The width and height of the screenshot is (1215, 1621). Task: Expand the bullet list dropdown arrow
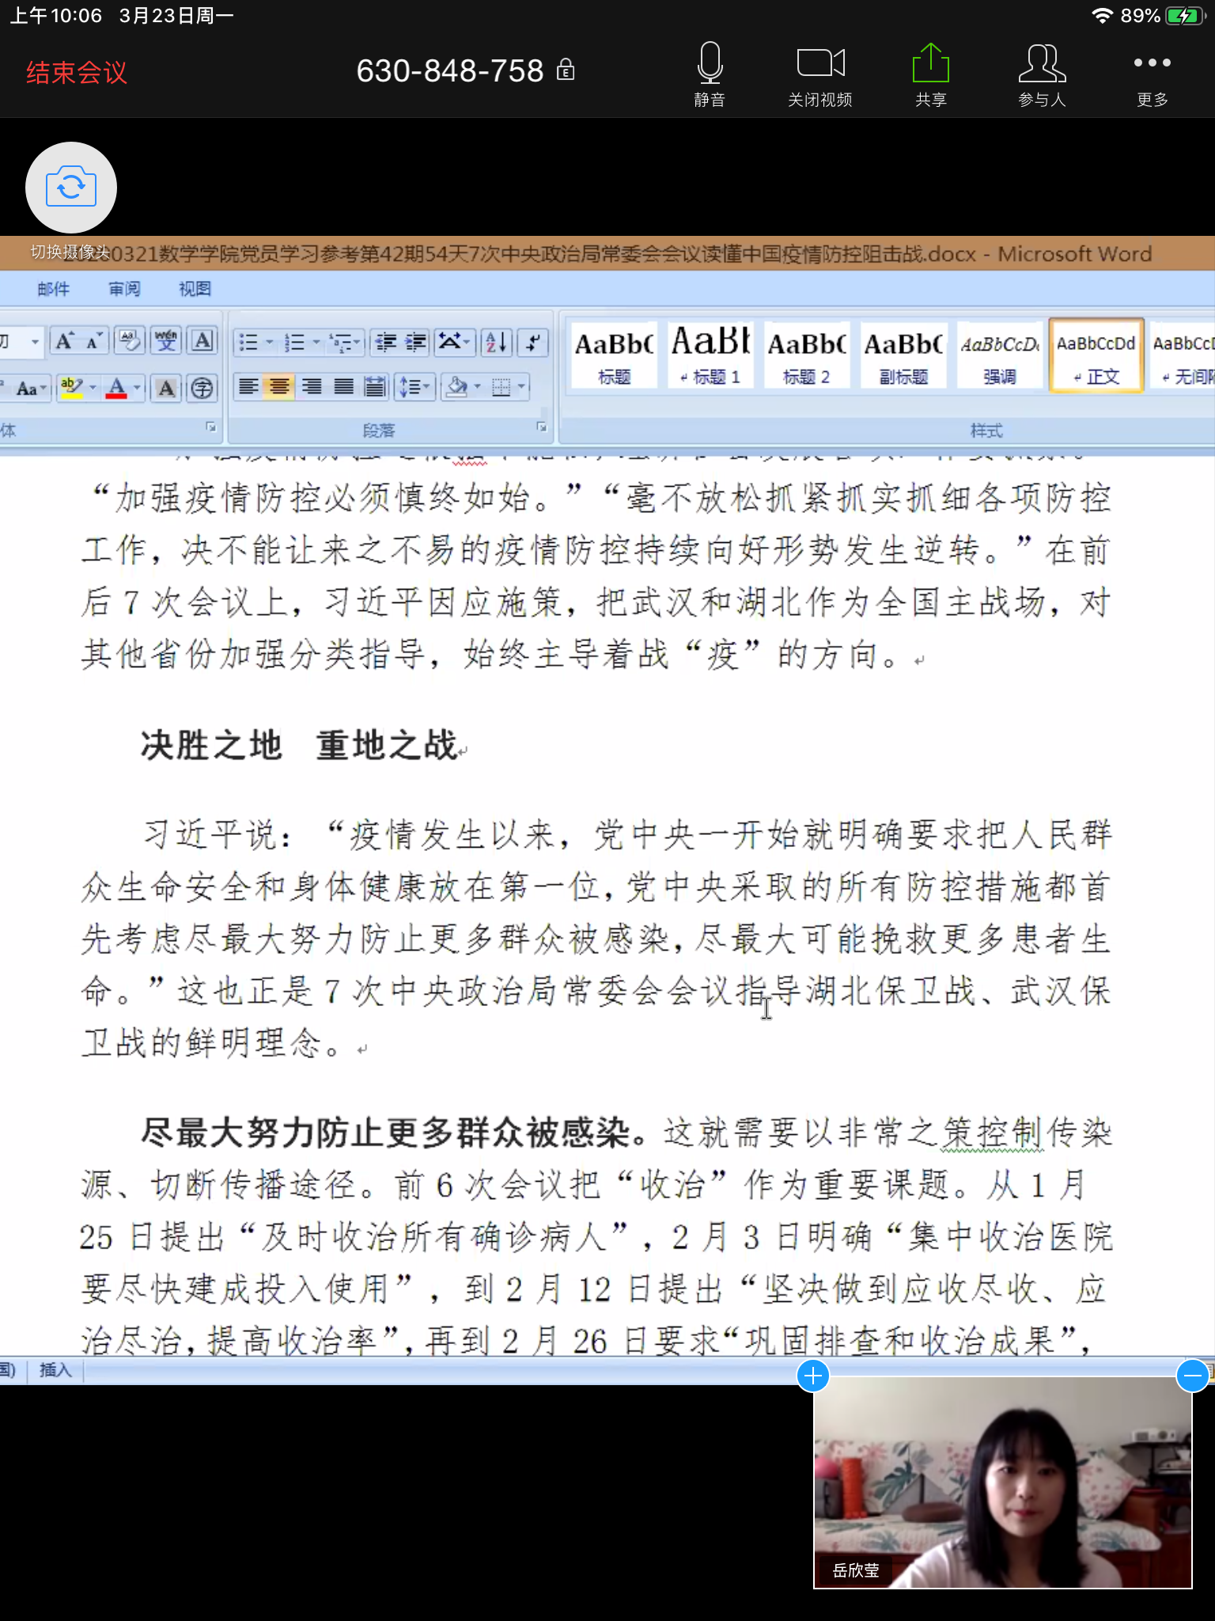269,342
